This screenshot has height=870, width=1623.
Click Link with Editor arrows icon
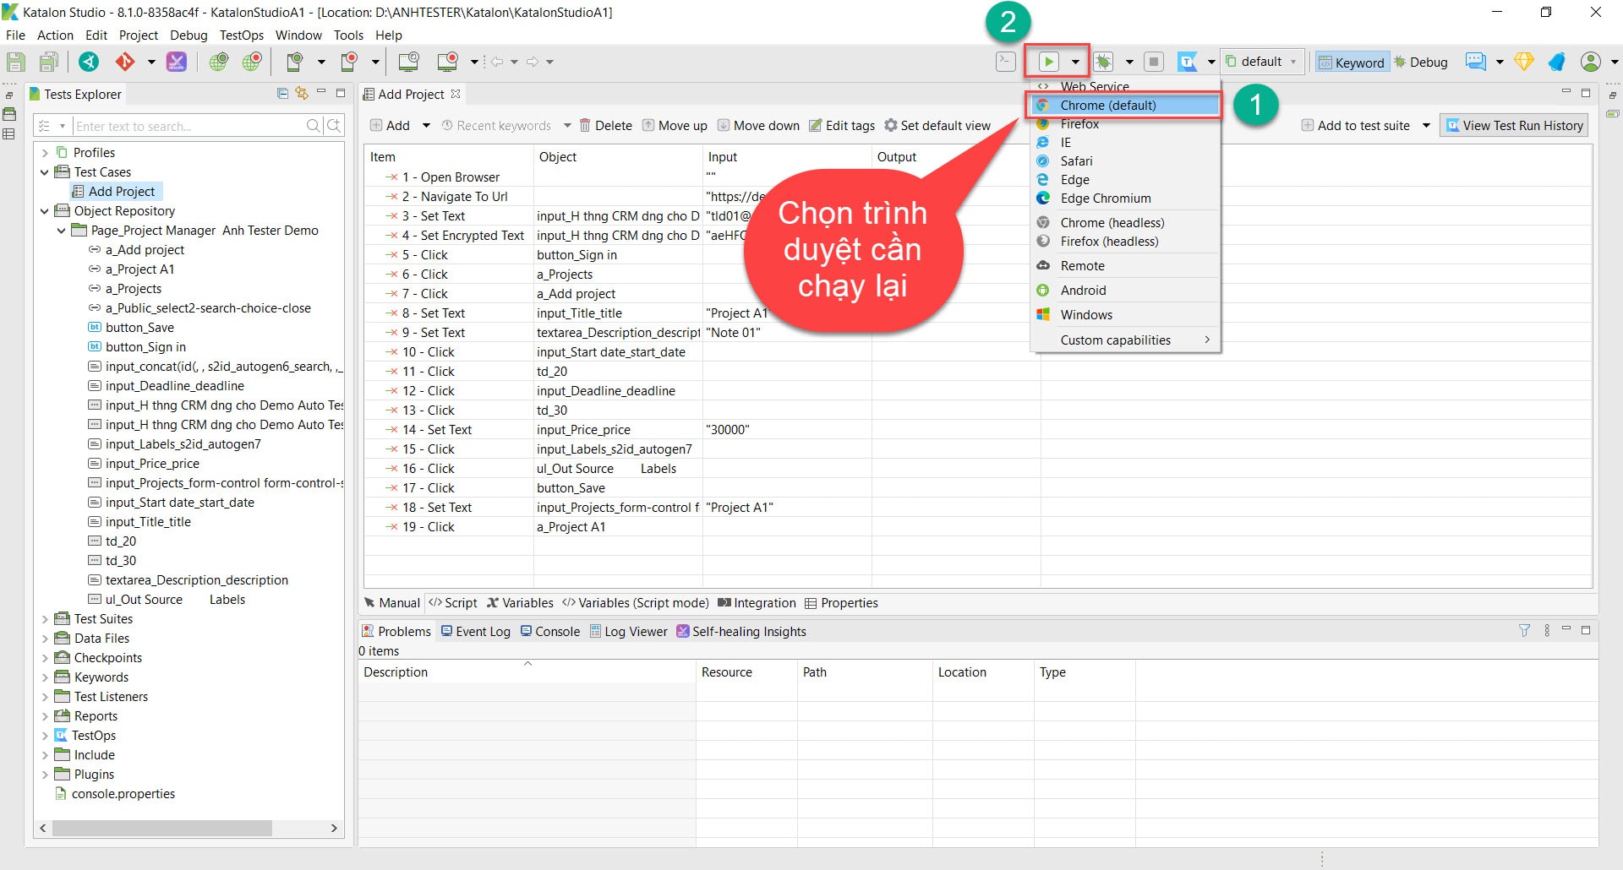tap(302, 94)
